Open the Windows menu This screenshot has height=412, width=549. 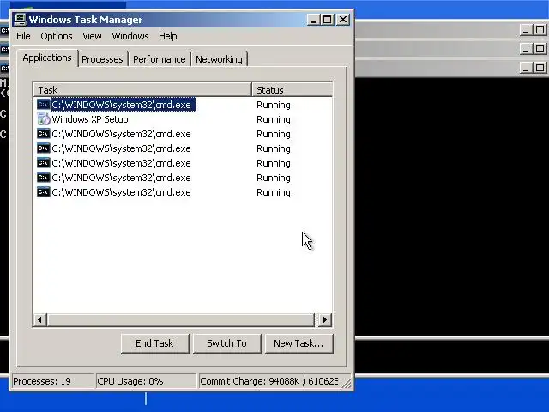tap(130, 36)
